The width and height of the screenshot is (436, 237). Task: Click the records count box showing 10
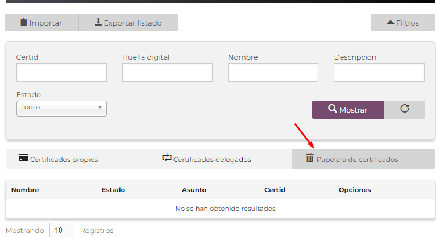pyautogui.click(x=62, y=230)
